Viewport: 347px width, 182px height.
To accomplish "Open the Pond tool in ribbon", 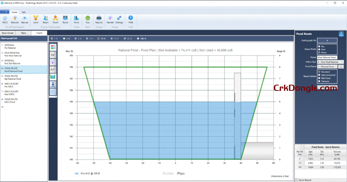I will [x=76, y=19].
